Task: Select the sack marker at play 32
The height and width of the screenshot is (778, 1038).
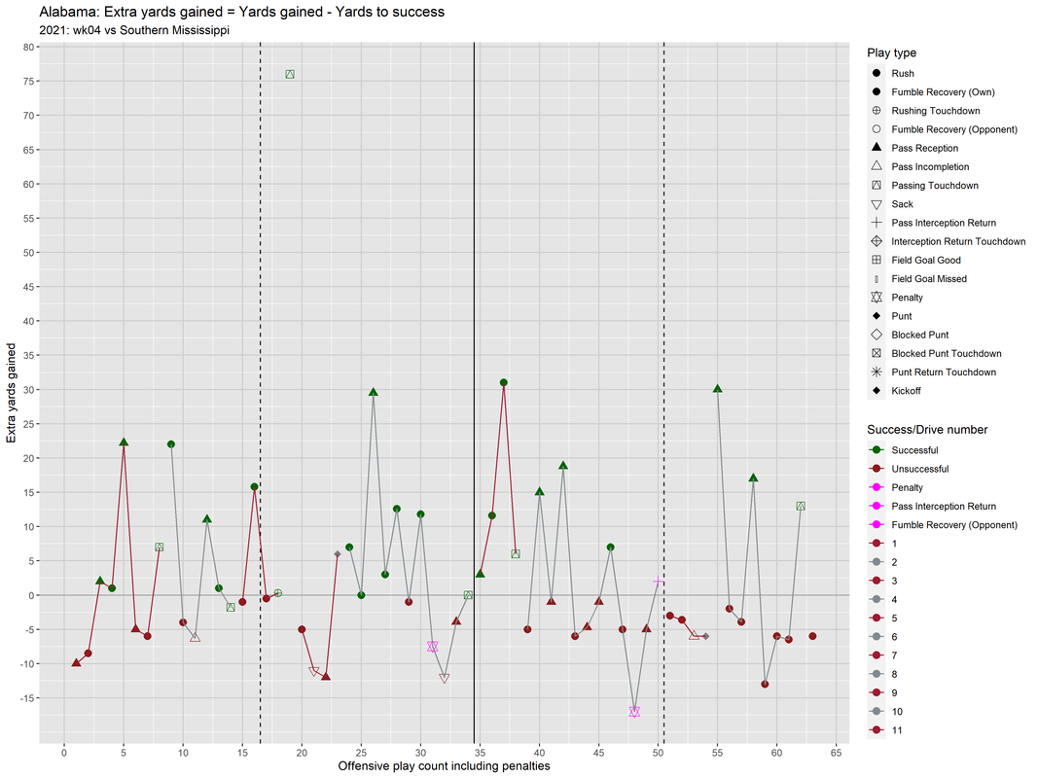Action: pyautogui.click(x=445, y=678)
